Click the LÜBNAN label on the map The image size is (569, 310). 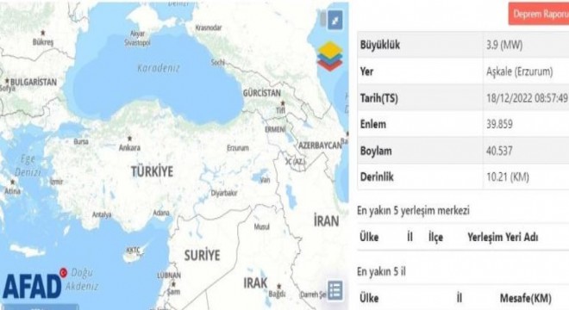(169, 276)
